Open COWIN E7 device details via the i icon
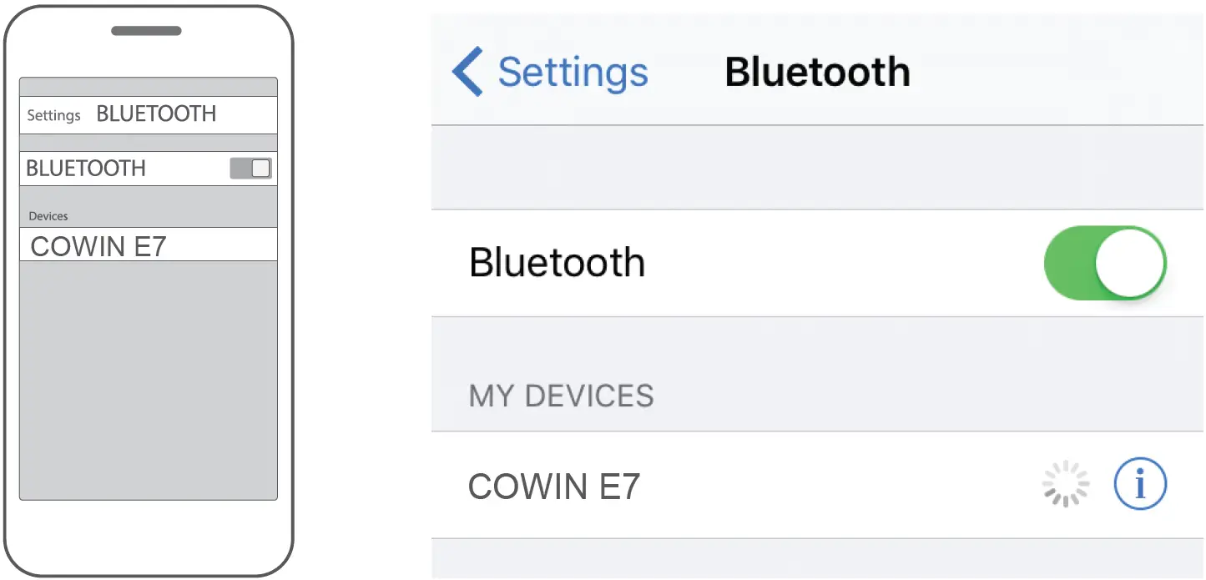The width and height of the screenshot is (1206, 580). click(x=1140, y=483)
